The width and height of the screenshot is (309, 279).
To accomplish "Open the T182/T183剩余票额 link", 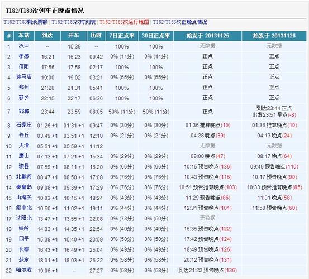I will [26, 22].
